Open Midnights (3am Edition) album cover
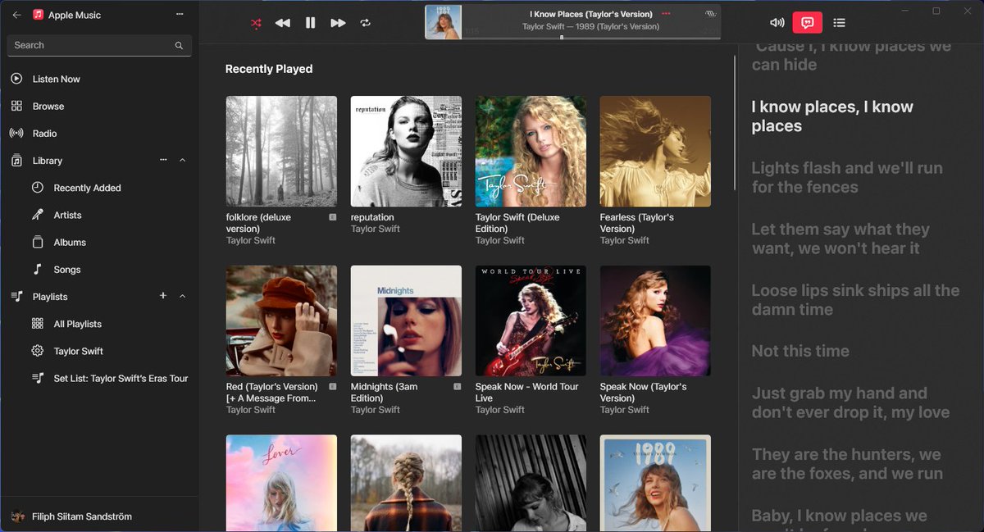Image resolution: width=984 pixels, height=532 pixels. pos(406,321)
